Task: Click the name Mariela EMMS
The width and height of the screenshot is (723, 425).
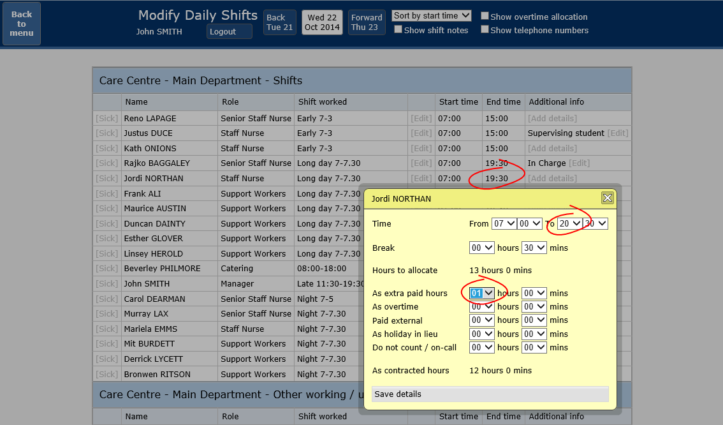Action: [150, 329]
